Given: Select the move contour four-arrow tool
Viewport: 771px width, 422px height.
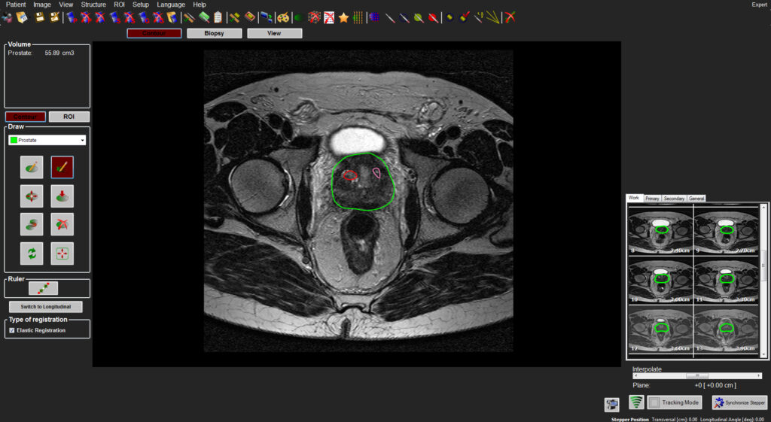Looking at the screenshot, I should [32, 196].
